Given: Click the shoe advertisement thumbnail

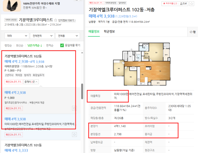Looking at the screenshot, I should tap(12, 6).
